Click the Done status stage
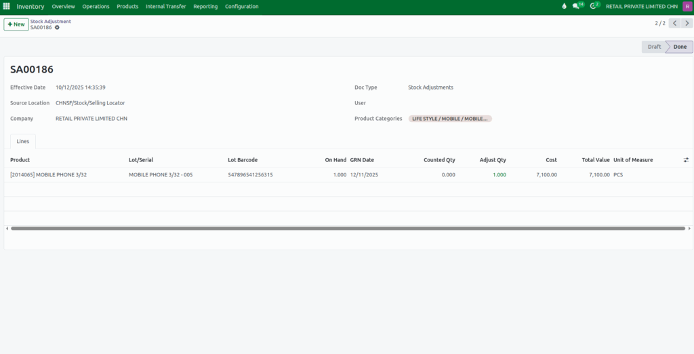The width and height of the screenshot is (694, 354). coord(680,47)
